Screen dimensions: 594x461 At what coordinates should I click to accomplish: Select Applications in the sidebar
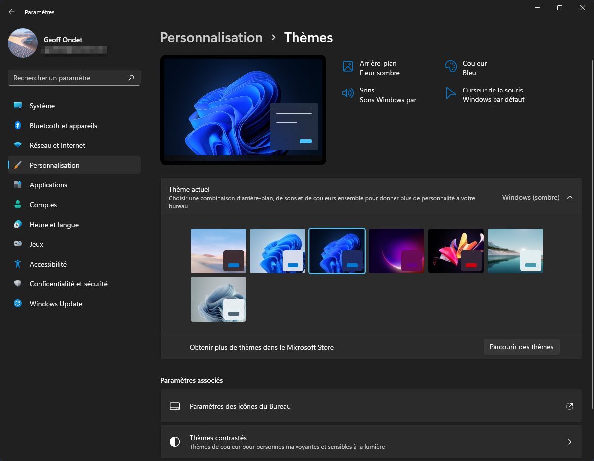74,185
